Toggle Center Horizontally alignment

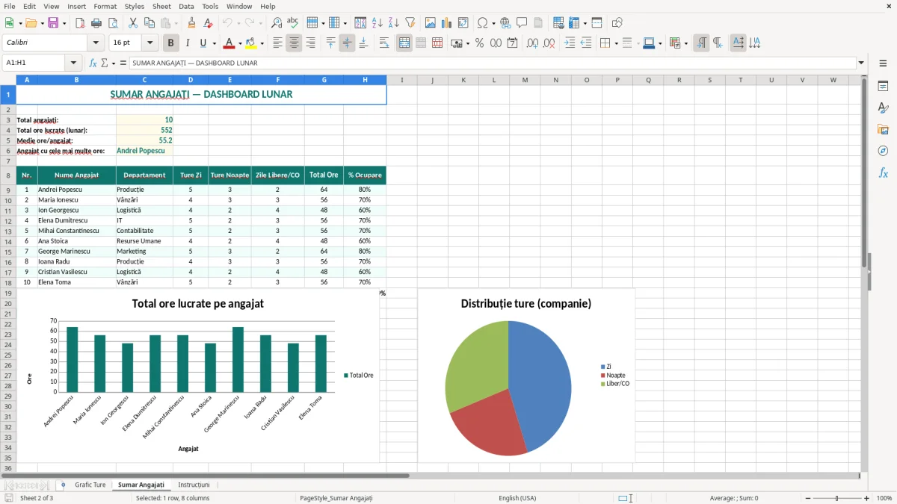pos(294,43)
